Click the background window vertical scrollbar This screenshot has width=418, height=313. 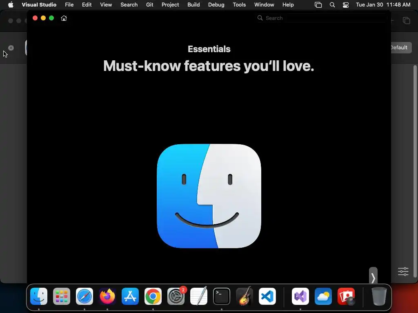coord(415,172)
